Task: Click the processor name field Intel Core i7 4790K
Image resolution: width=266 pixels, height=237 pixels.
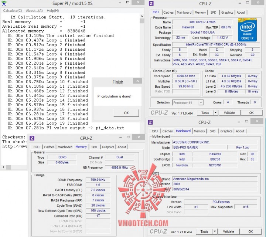Action: coord(202,22)
